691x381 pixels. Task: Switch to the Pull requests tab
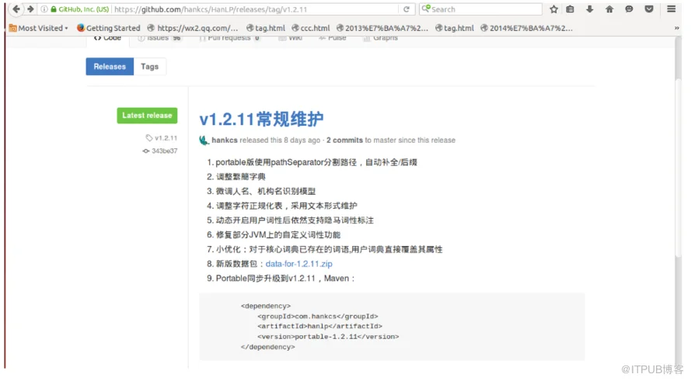(229, 39)
